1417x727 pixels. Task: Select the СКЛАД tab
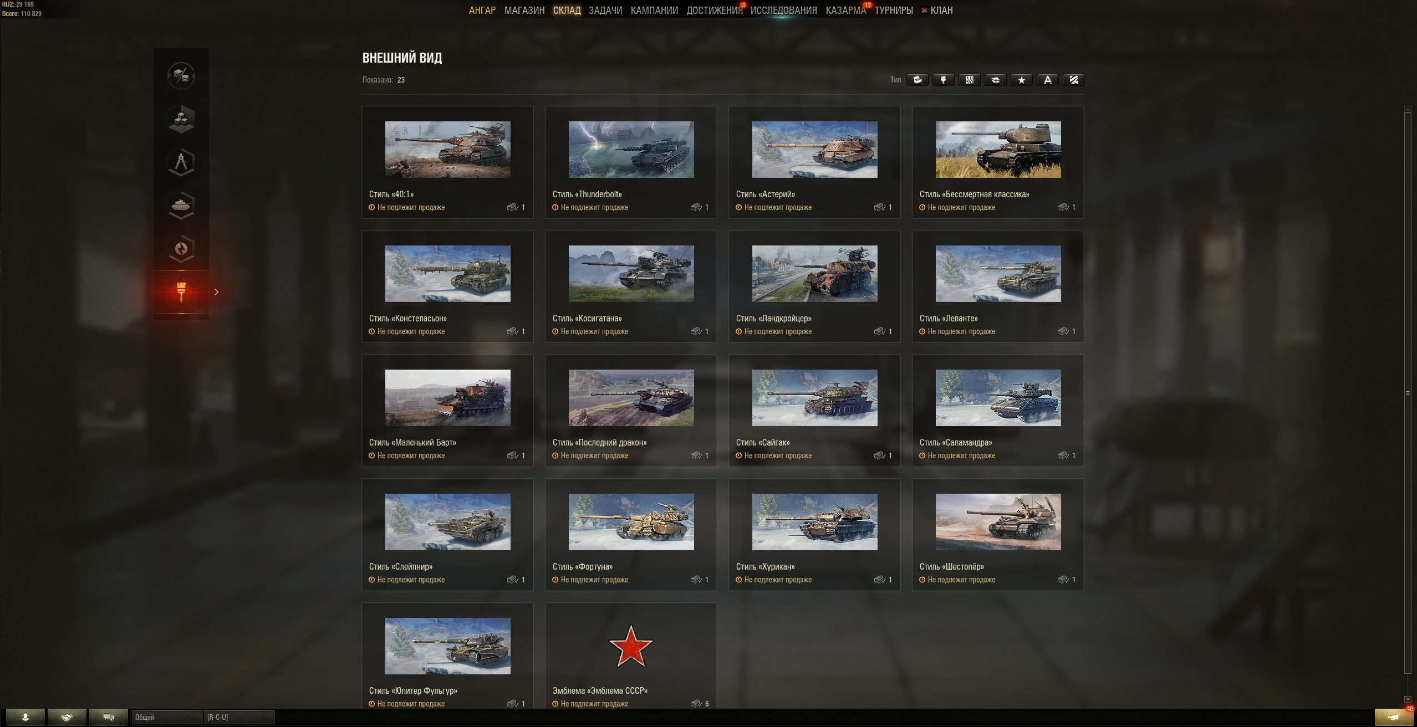567,11
